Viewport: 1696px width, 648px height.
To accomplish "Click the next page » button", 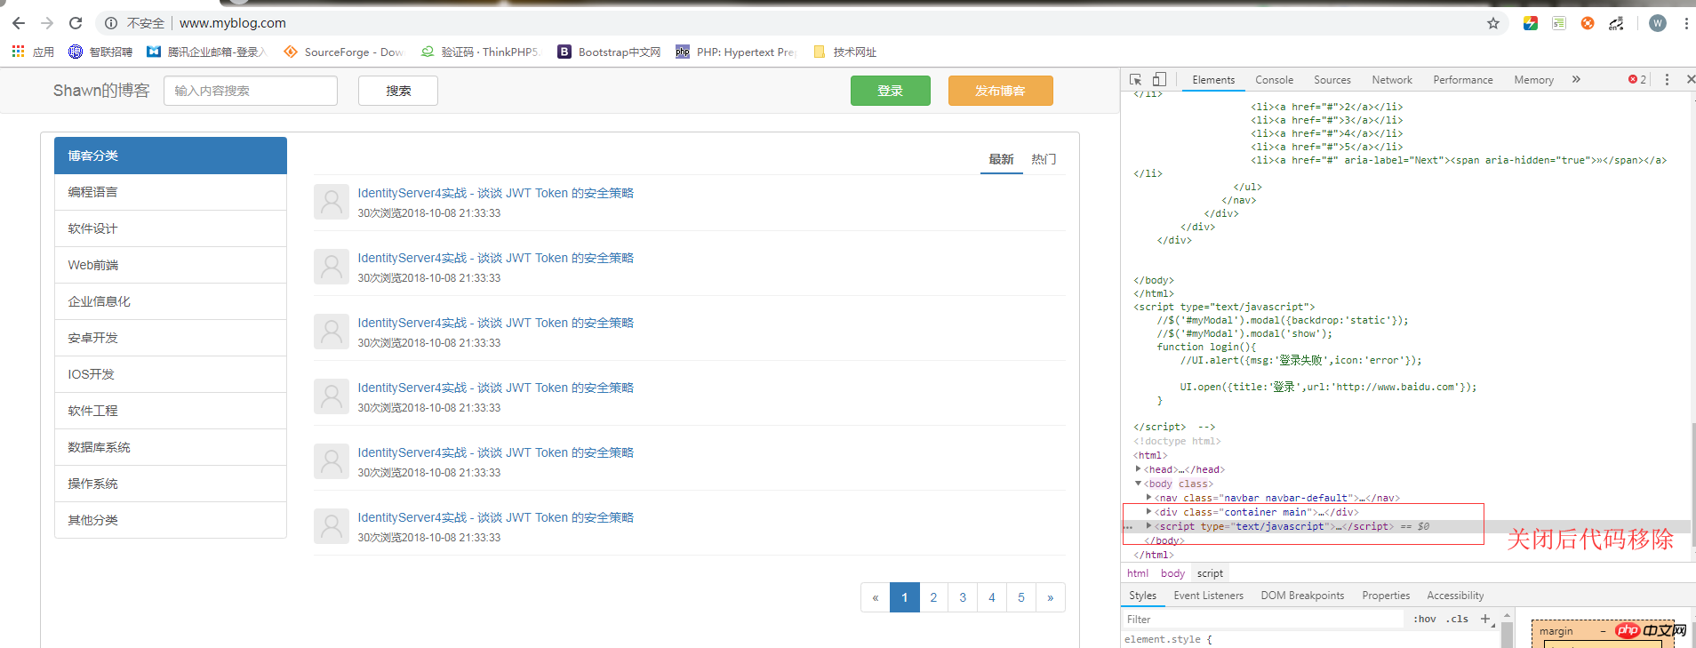I will point(1051,597).
